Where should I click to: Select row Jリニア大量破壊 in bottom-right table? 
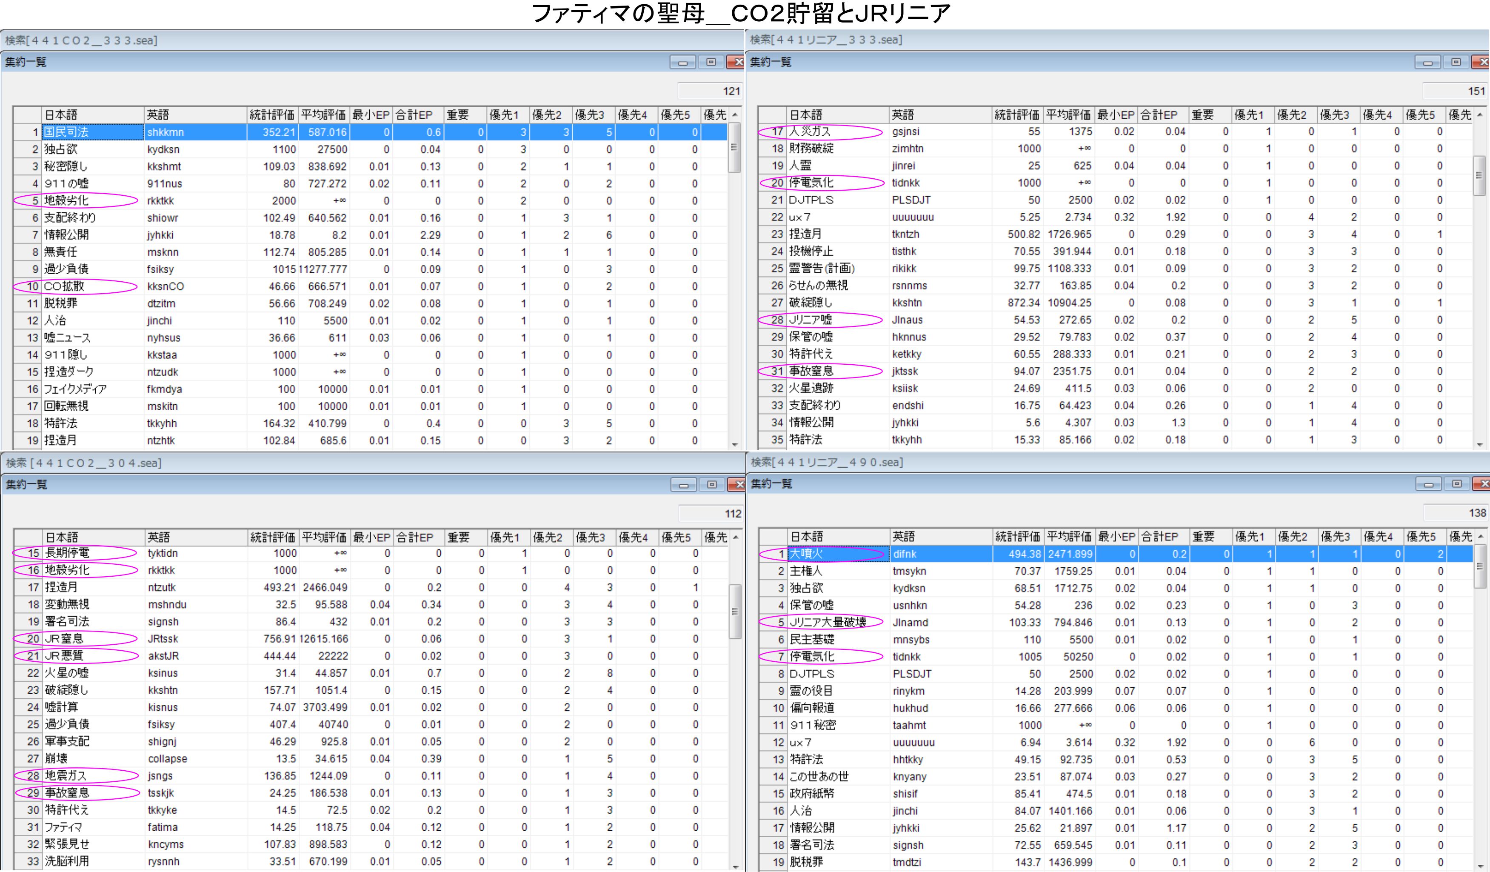point(828,622)
